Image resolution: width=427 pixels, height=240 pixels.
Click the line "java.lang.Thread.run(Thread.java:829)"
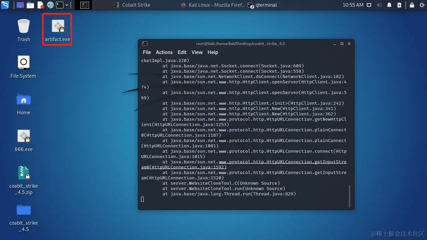(229, 194)
